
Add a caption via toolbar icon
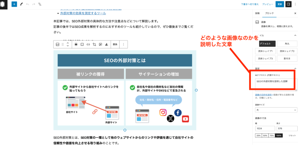tap(82, 45)
